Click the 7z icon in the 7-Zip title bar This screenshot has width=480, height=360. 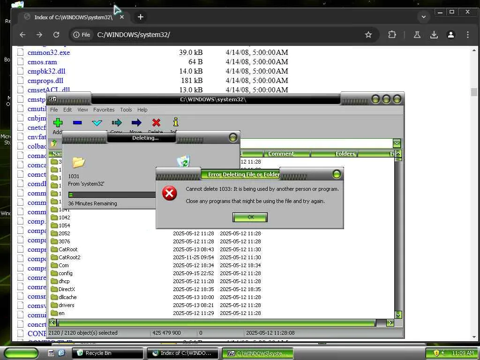pyautogui.click(x=52, y=99)
